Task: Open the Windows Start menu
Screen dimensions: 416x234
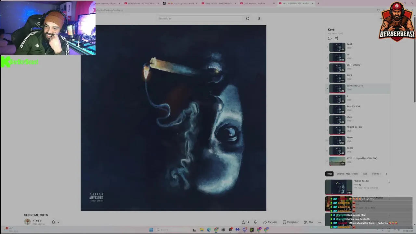Action: point(151,230)
